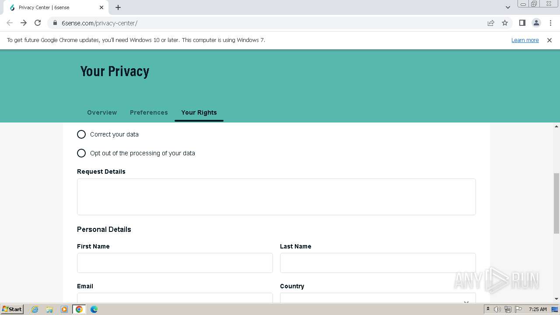Click the page vertical scrollbar thumb
560x315 pixels.
click(x=556, y=203)
